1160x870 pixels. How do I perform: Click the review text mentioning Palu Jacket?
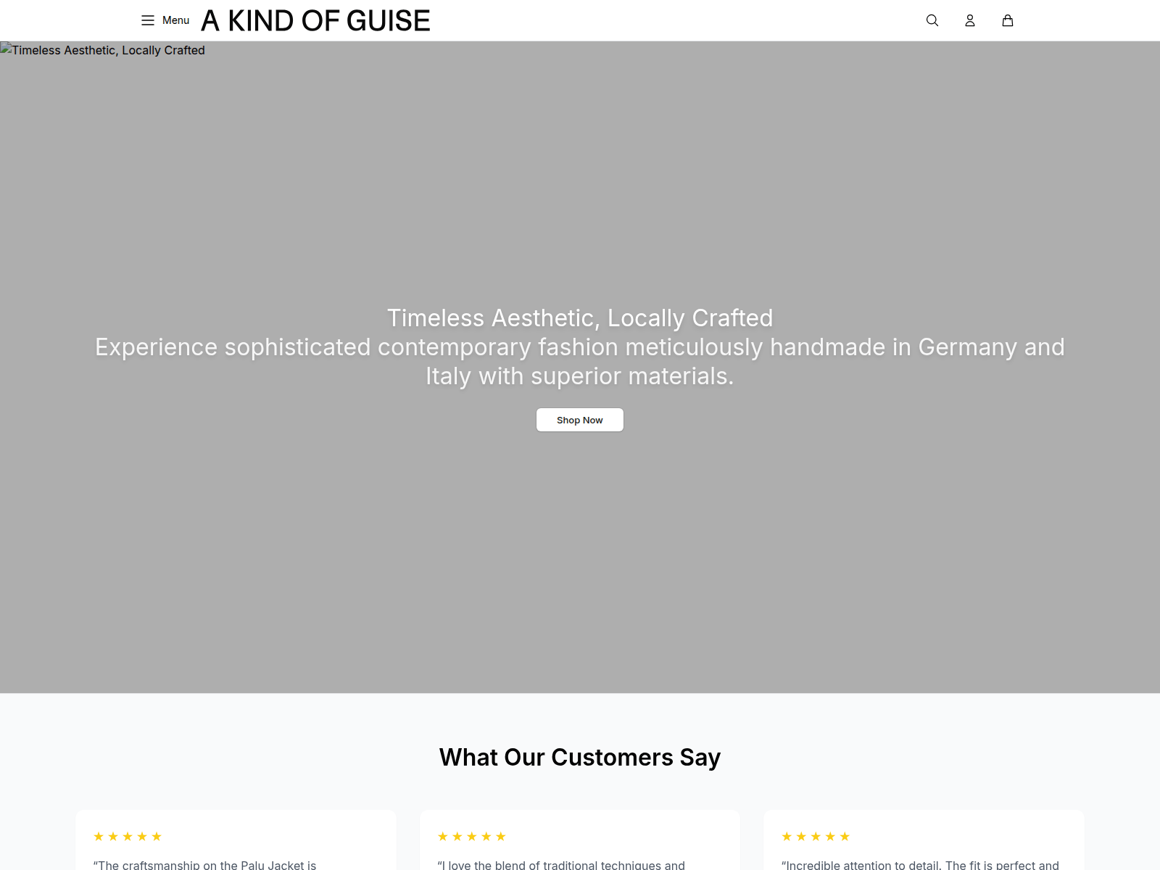[x=204, y=864]
